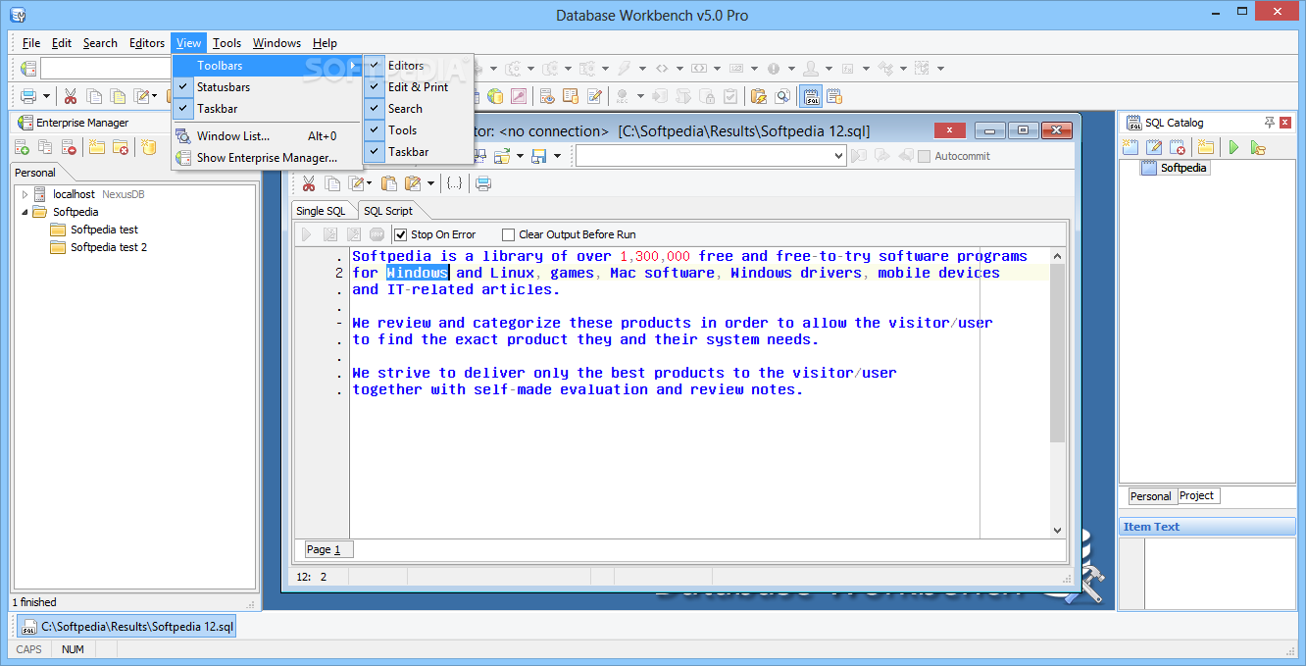Screen dimensions: 1306x666
Task: Open the Save icon dropdown arrow in SQL editor
Action: [x=557, y=156]
